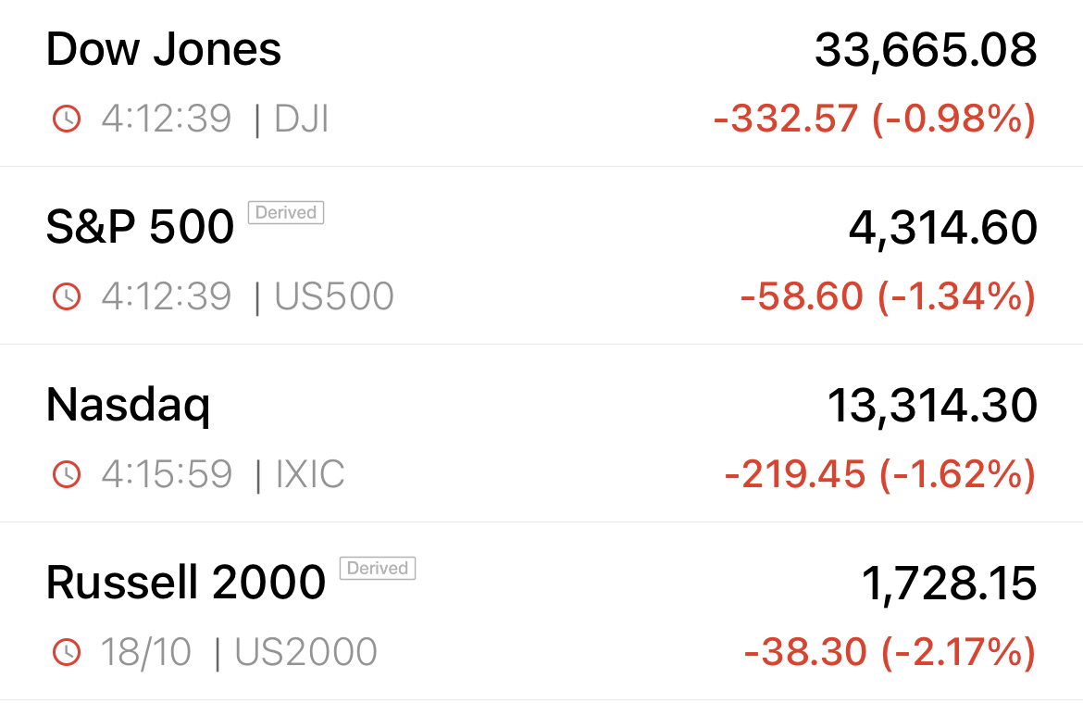Select the S&P 500 price 4,314.60
The height and width of the screenshot is (716, 1083).
[x=943, y=229]
